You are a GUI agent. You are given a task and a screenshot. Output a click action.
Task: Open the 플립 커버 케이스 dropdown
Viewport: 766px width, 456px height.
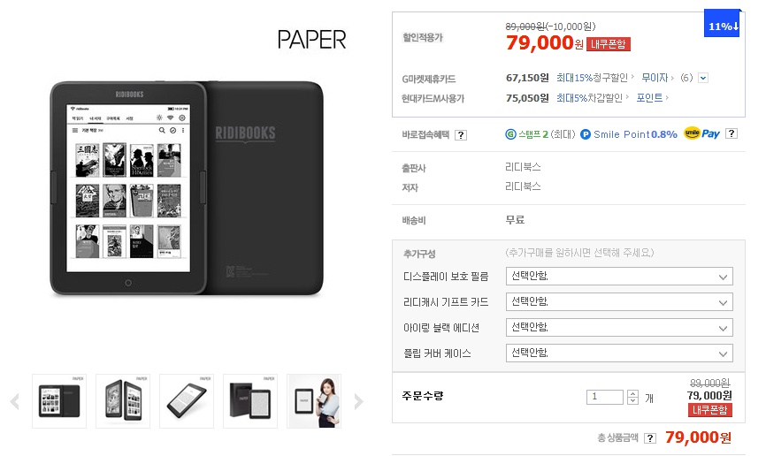point(619,353)
